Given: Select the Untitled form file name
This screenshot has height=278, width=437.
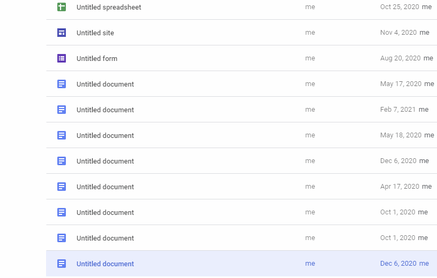Looking at the screenshot, I should [97, 59].
